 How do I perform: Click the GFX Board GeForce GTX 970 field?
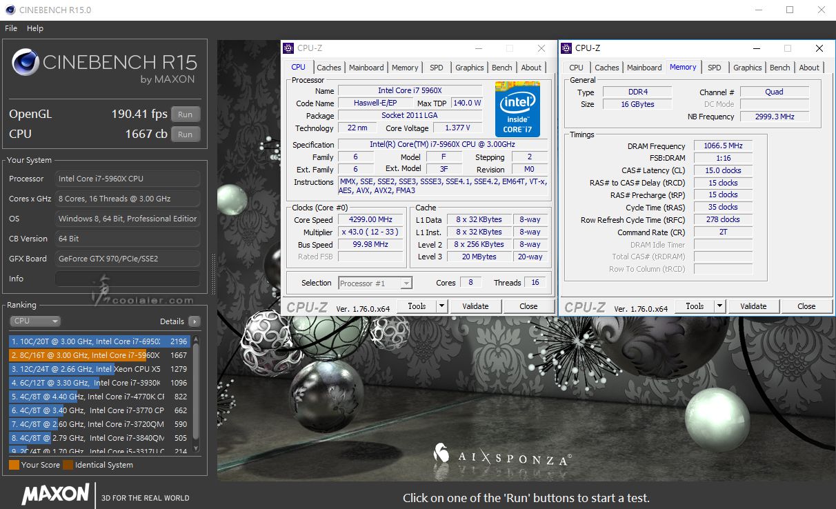coord(128,259)
